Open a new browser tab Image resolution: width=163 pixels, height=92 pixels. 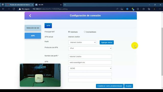[65, 5]
